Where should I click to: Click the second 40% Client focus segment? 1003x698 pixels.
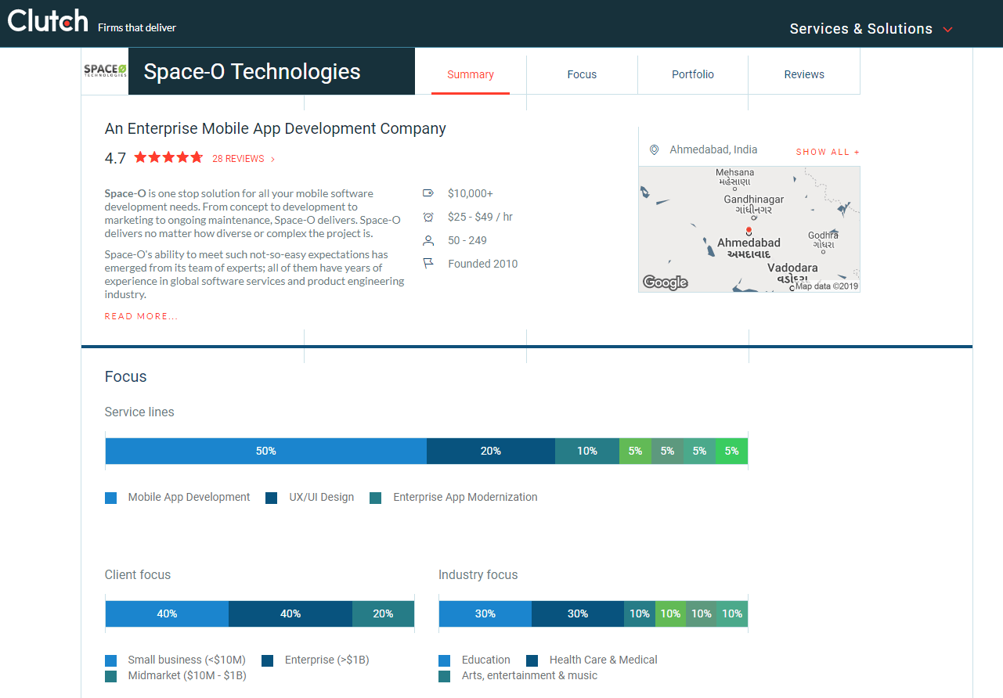pyautogui.click(x=290, y=613)
